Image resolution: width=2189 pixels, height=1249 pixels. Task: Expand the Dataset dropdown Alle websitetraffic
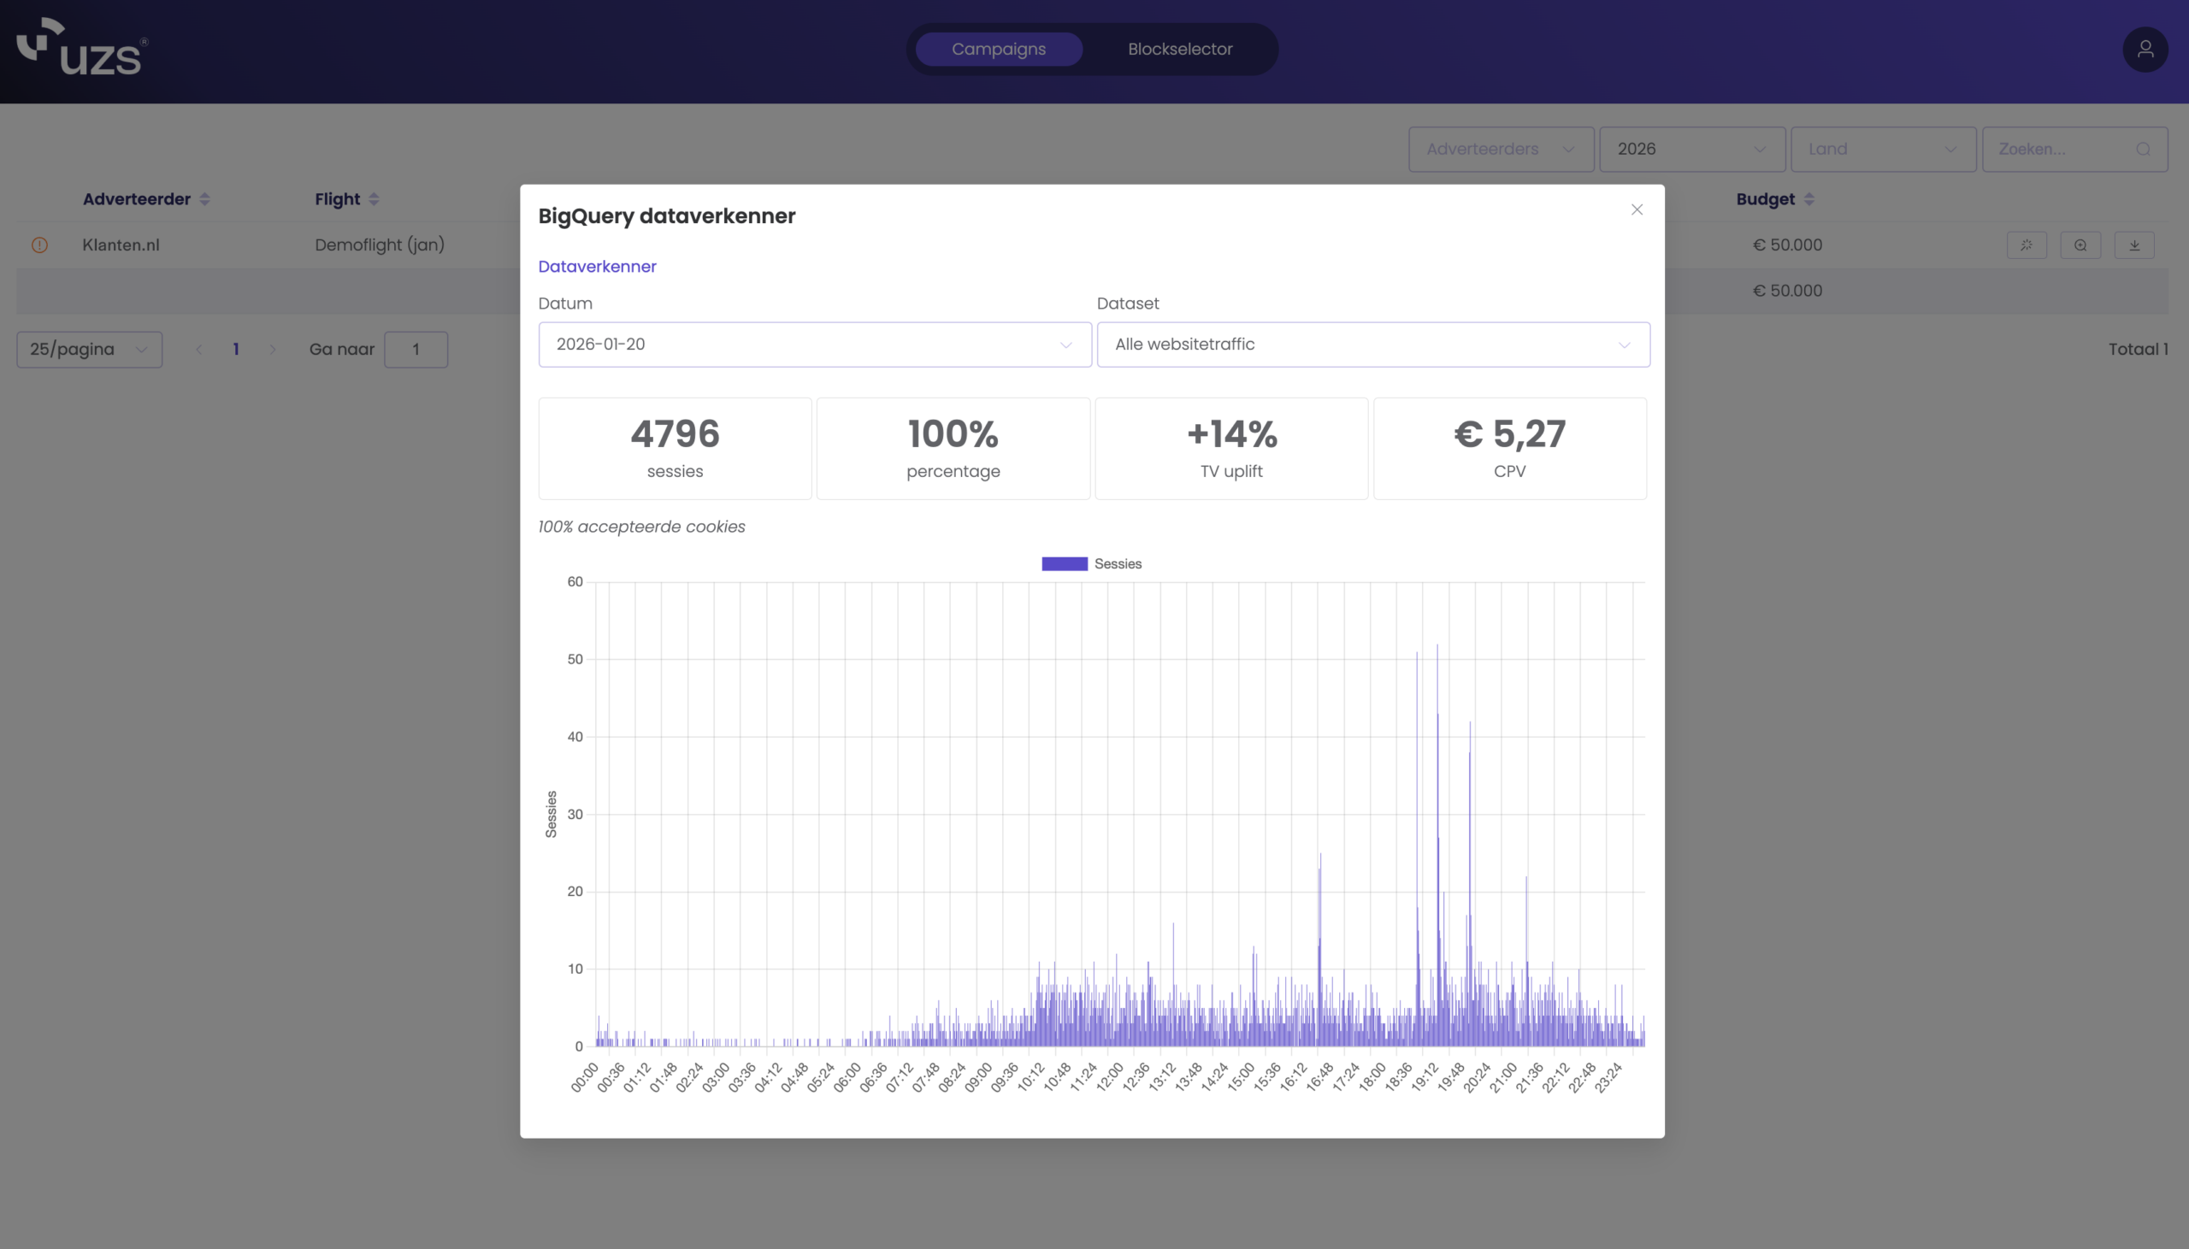pyautogui.click(x=1372, y=345)
